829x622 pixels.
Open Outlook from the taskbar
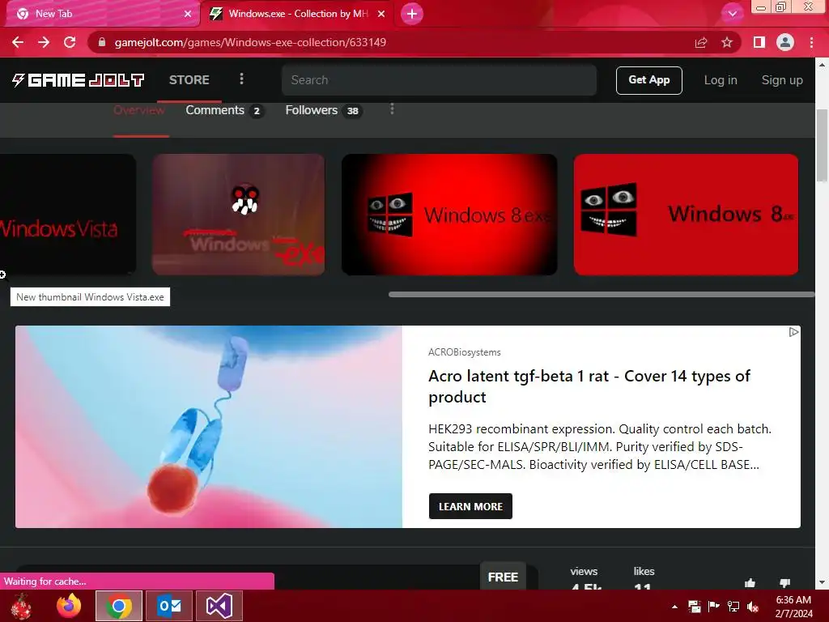click(169, 606)
